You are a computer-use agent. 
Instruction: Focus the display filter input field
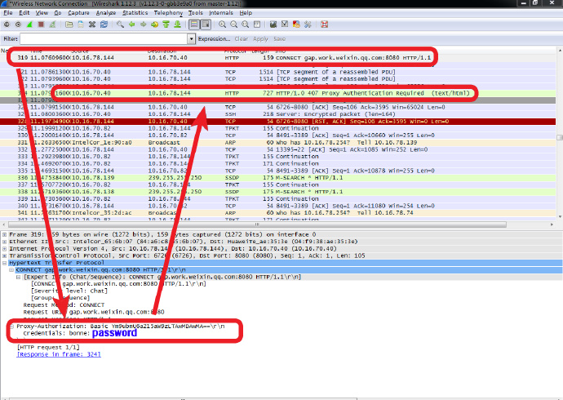pos(104,39)
